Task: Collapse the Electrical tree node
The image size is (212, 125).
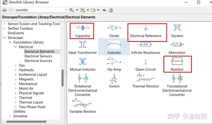Action: click(16, 47)
